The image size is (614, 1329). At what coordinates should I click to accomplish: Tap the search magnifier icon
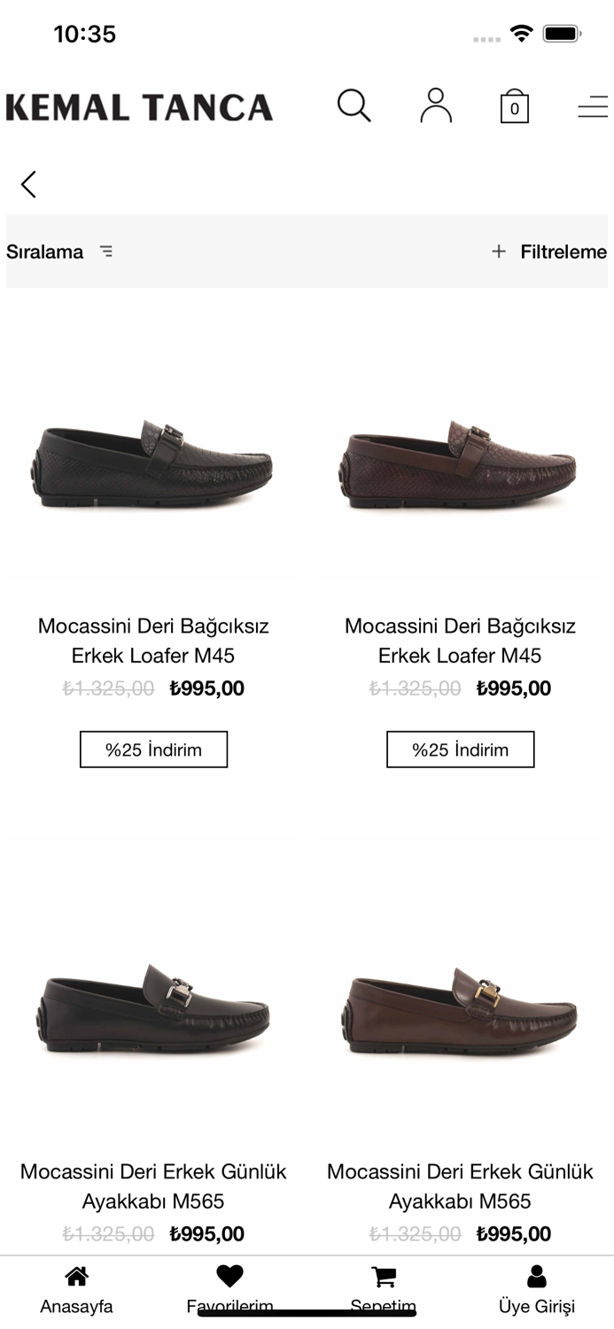pyautogui.click(x=354, y=106)
